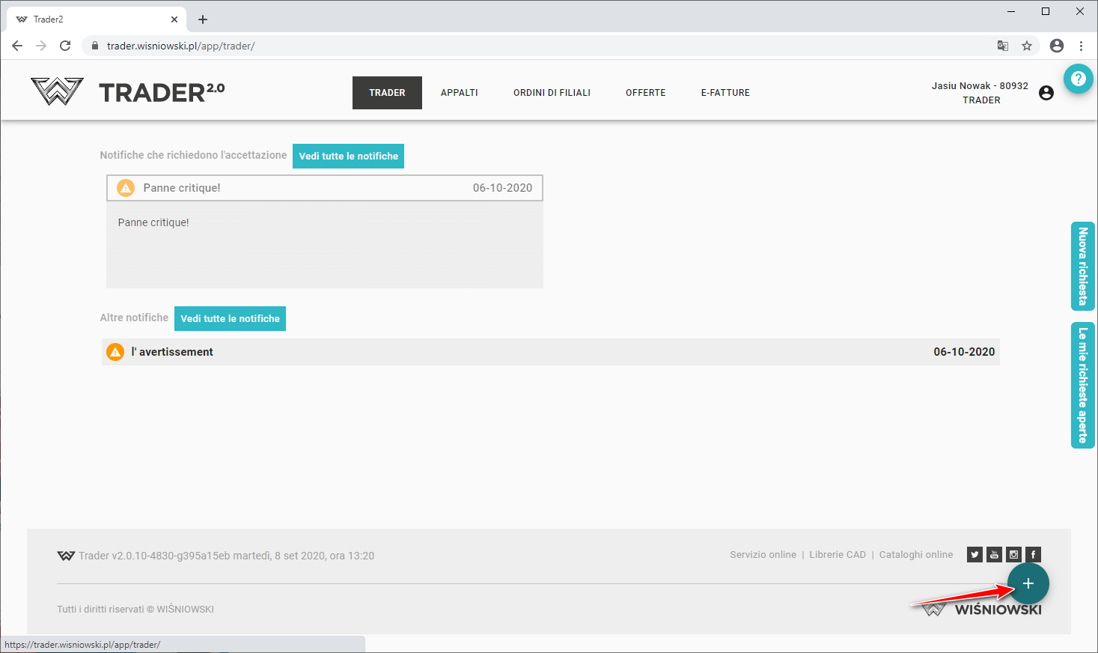
Task: Click 'Vedi tutte le notifiche' under Altre notifiche
Action: (230, 318)
